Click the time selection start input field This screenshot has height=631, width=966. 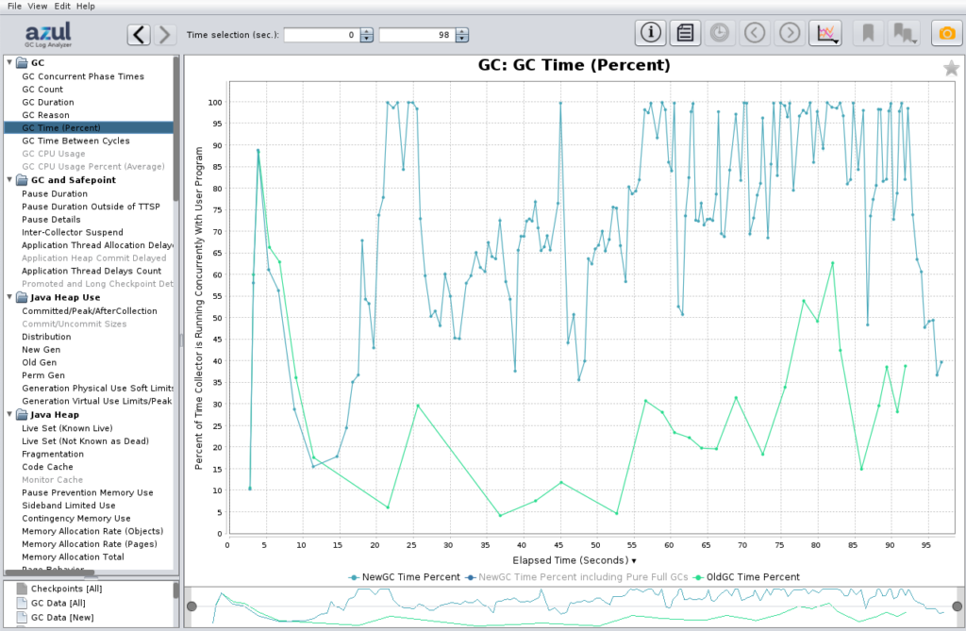pos(321,34)
